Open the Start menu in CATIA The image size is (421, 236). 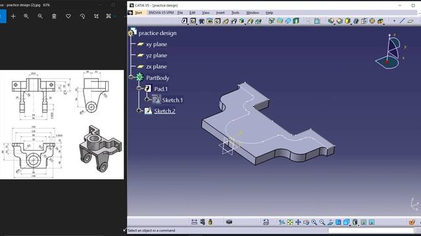[x=139, y=12]
